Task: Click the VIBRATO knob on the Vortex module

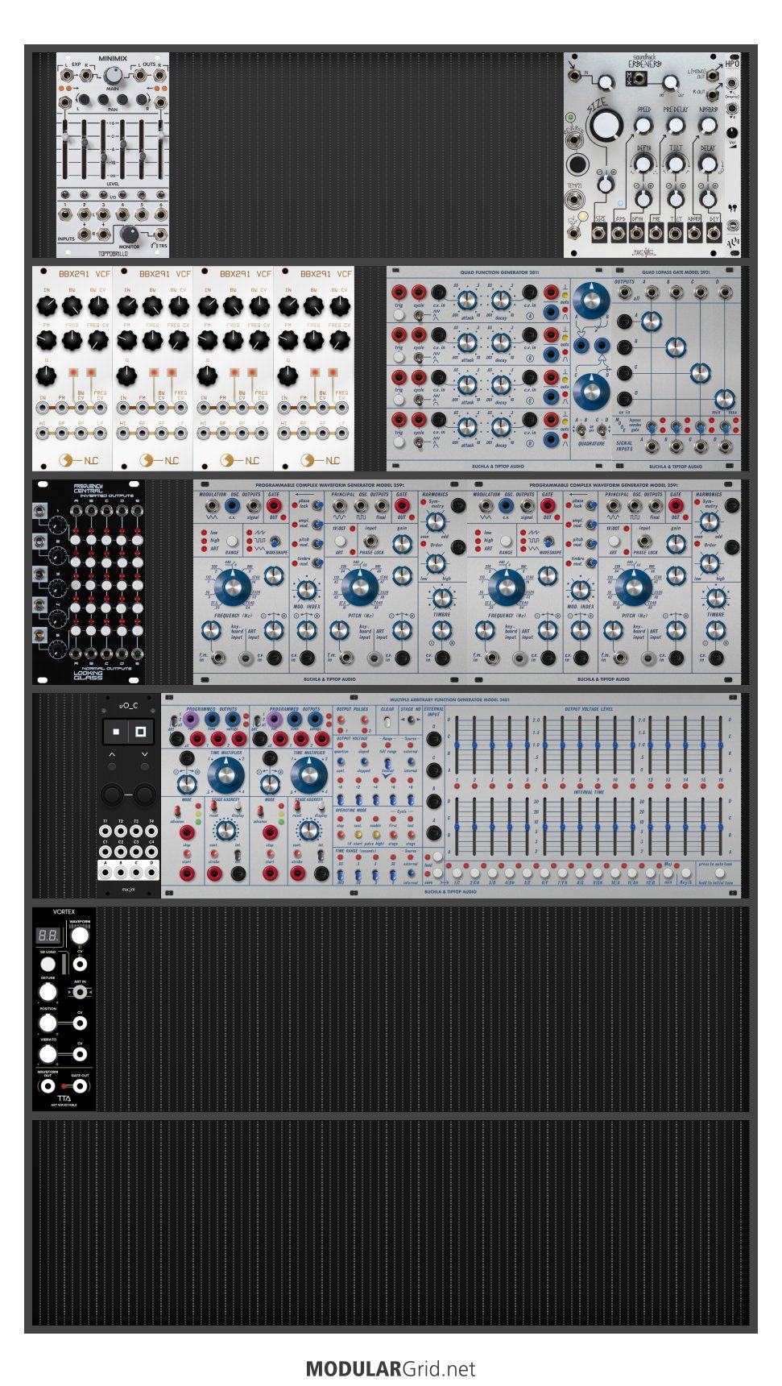Action: (x=48, y=1053)
